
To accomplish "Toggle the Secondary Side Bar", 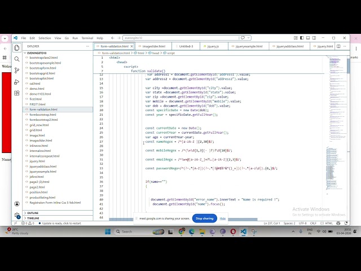I will pyautogui.click(x=314, y=38).
